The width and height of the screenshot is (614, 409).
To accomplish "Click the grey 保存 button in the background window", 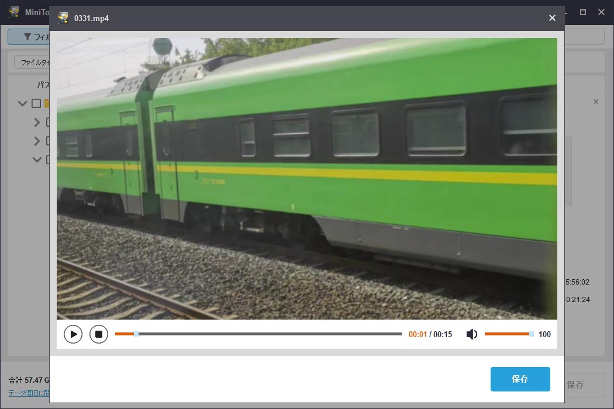I will point(585,384).
